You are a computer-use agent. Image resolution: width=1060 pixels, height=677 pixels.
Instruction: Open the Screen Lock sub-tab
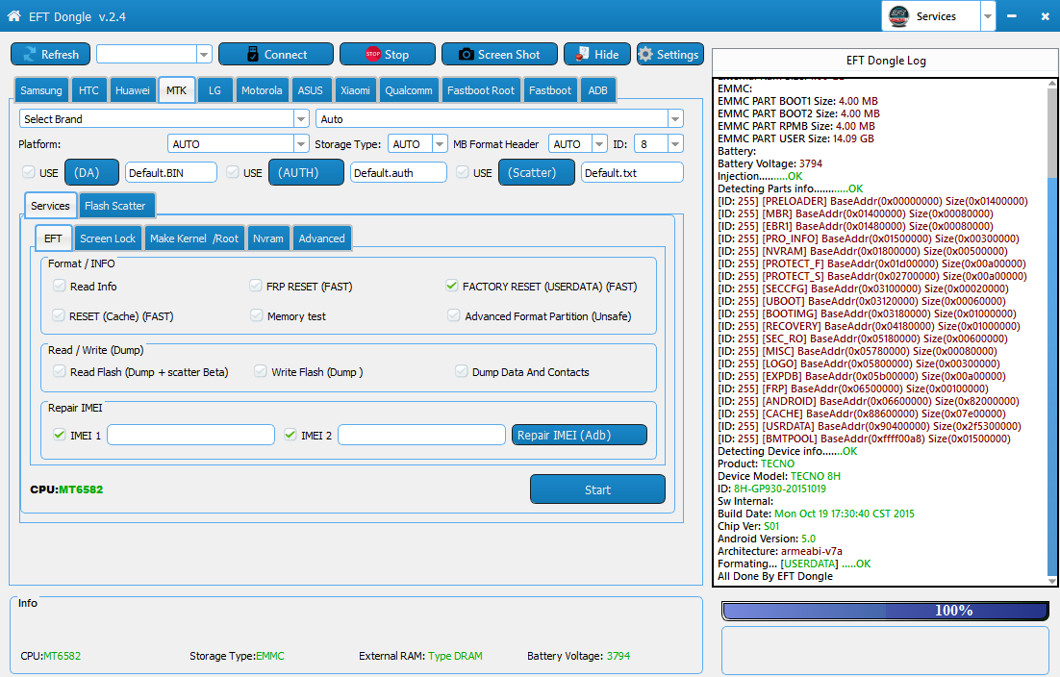tap(108, 238)
